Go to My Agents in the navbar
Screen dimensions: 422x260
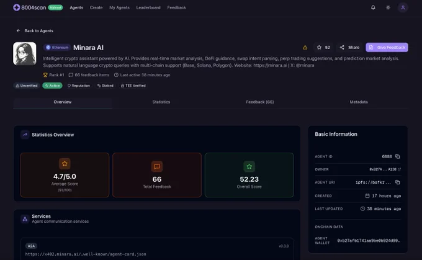120,7
